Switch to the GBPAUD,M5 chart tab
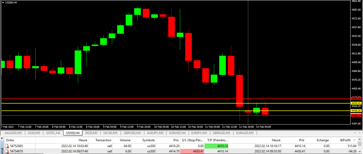 (221, 133)
